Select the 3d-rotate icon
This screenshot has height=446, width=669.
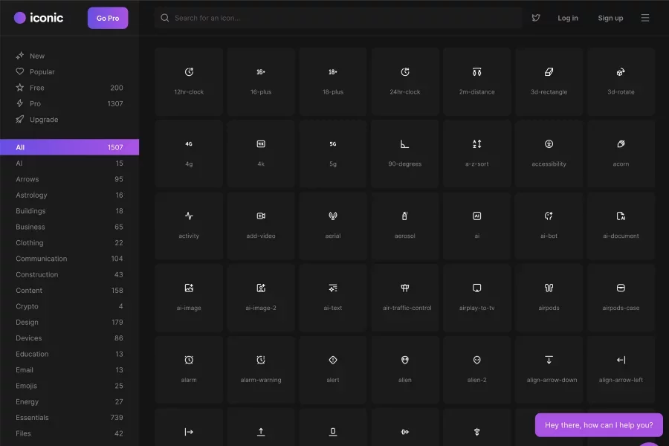(x=621, y=81)
